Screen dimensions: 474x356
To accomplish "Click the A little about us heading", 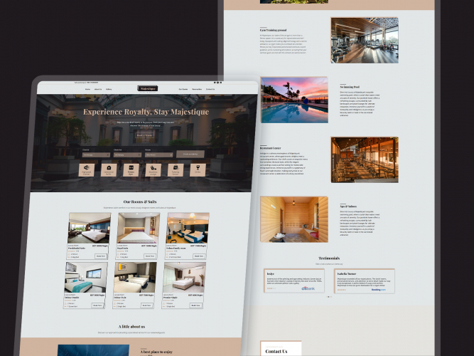I will click(x=131, y=327).
